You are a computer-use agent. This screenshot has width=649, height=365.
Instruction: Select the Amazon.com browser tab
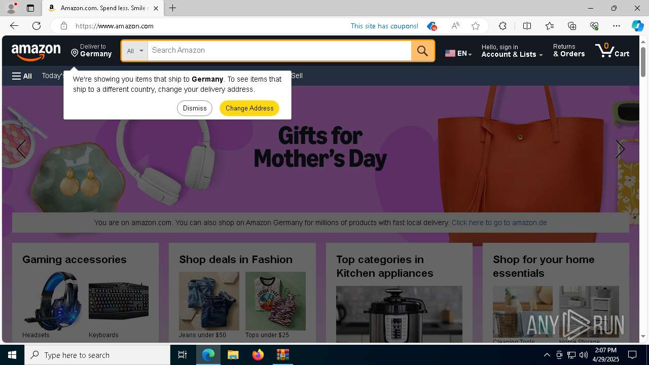(102, 8)
